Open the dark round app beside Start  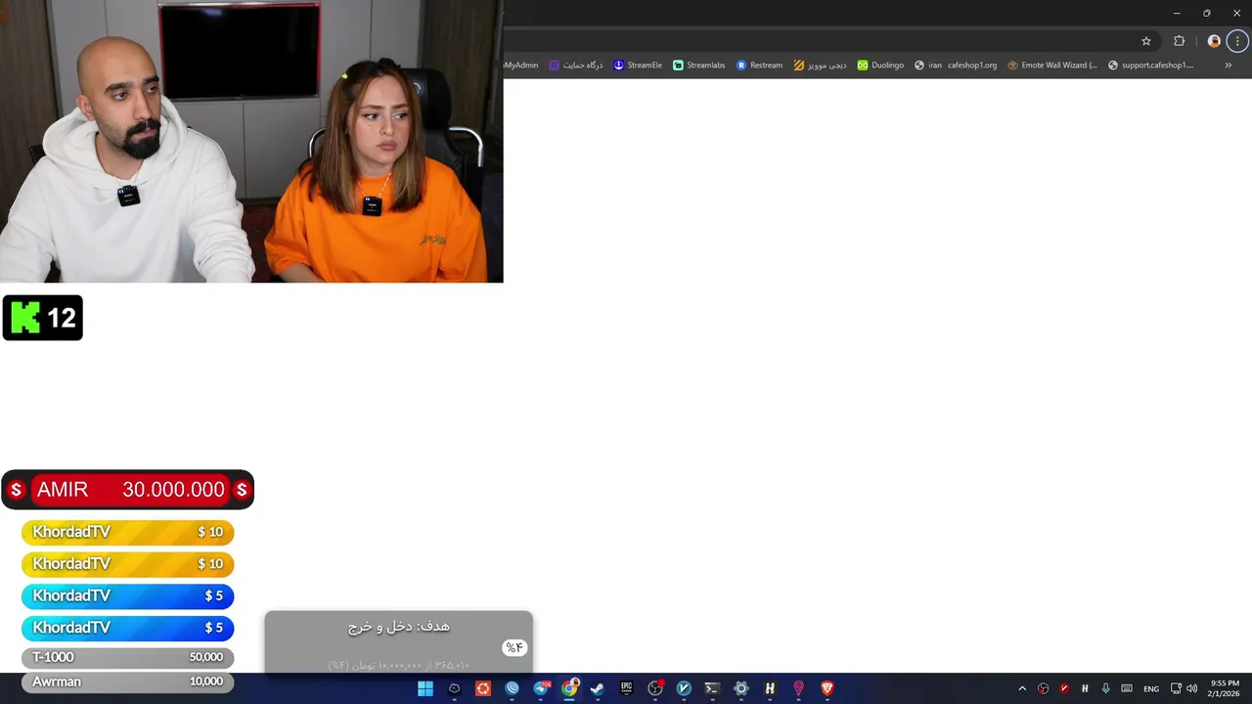coord(454,688)
